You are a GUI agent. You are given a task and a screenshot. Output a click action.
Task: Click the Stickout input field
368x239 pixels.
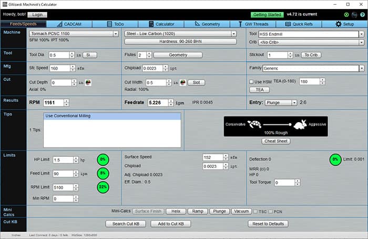pyautogui.click(x=278, y=55)
